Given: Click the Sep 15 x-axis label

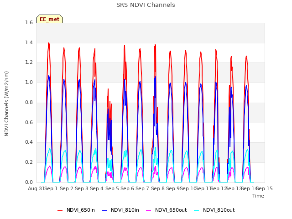Looking at the screenshot, I should (265, 188).
